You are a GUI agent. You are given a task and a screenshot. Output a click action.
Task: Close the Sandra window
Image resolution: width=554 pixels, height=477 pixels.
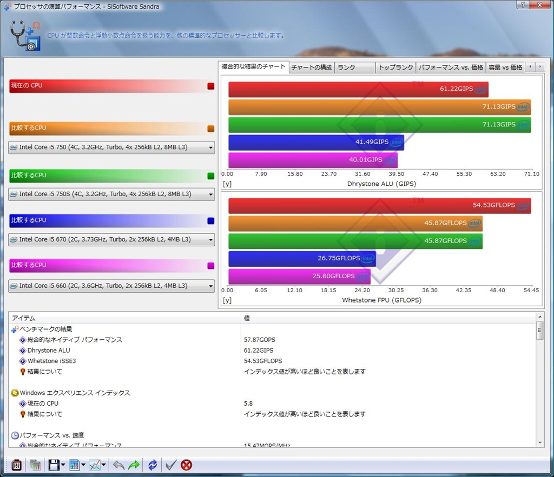[x=540, y=4]
